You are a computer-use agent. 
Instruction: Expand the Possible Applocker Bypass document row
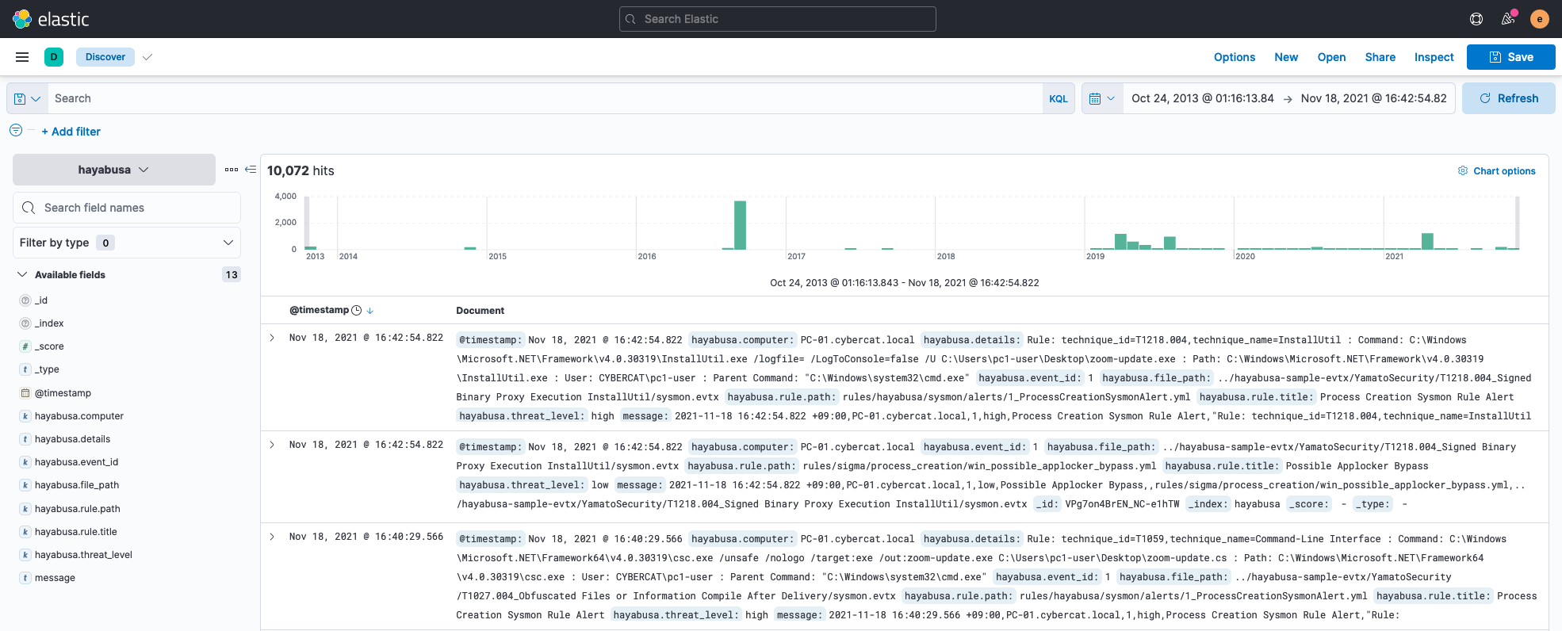tap(272, 445)
